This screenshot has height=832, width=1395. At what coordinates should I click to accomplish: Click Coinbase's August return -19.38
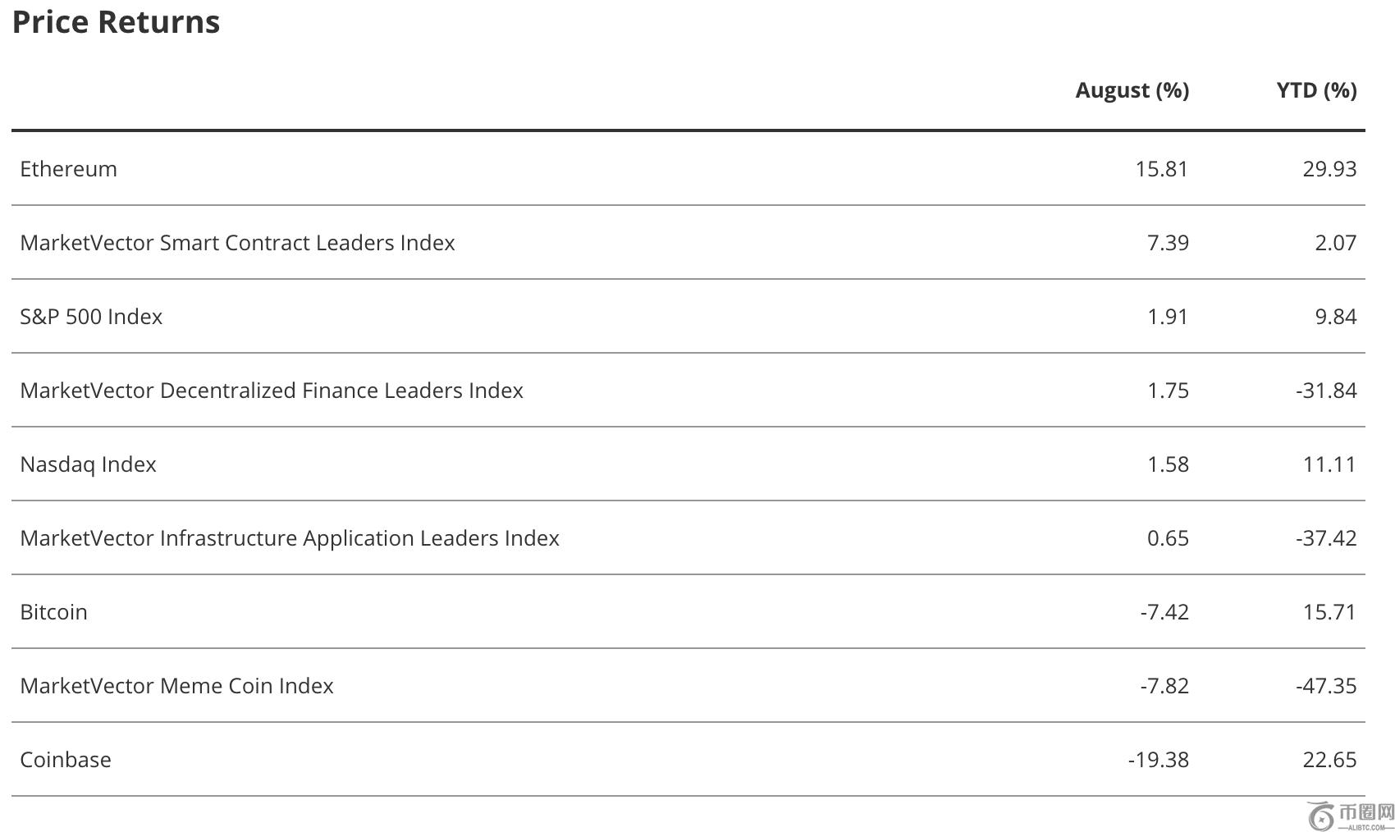(x=1158, y=760)
